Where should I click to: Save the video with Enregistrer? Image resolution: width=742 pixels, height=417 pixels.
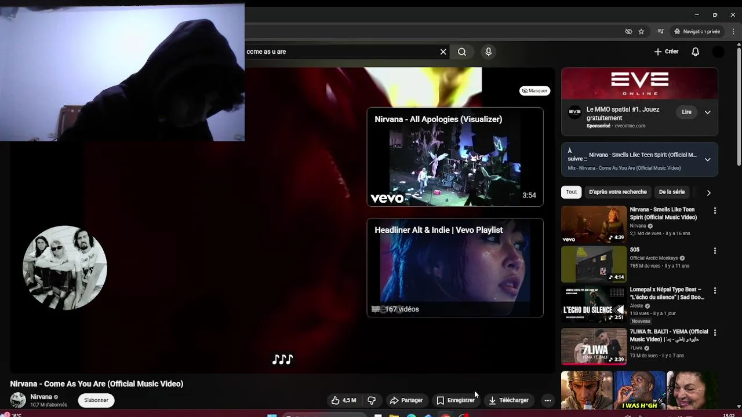[x=456, y=400]
